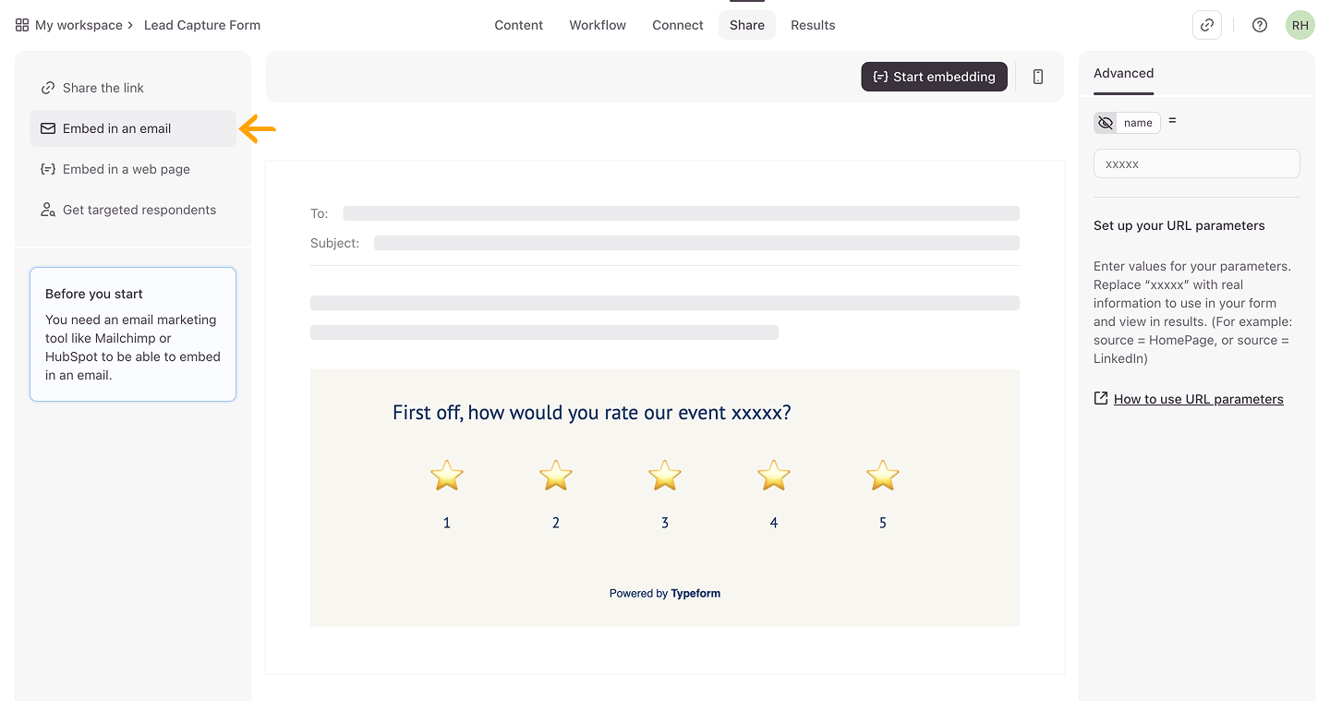
Task: Select Share the link option
Action: 103,88
